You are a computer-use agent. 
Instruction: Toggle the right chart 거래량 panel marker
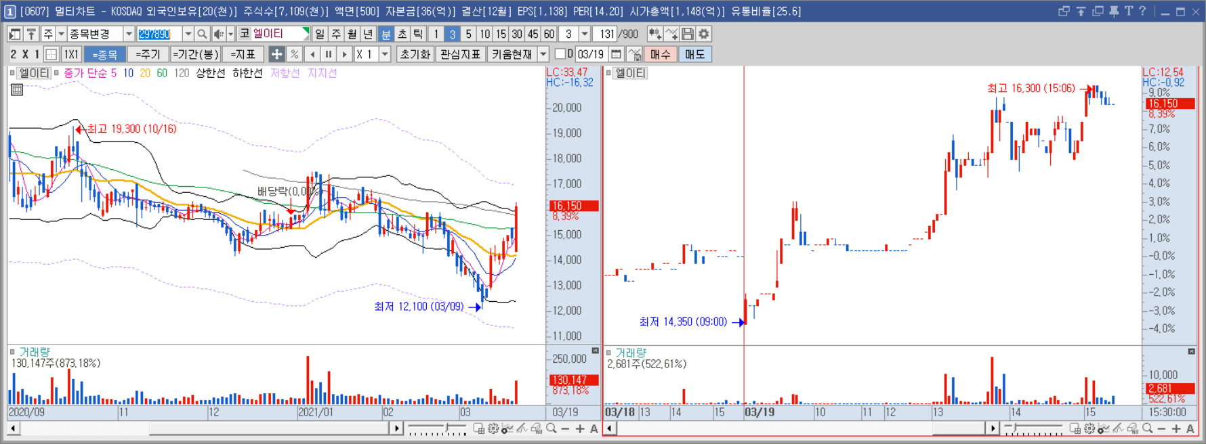pyautogui.click(x=608, y=353)
